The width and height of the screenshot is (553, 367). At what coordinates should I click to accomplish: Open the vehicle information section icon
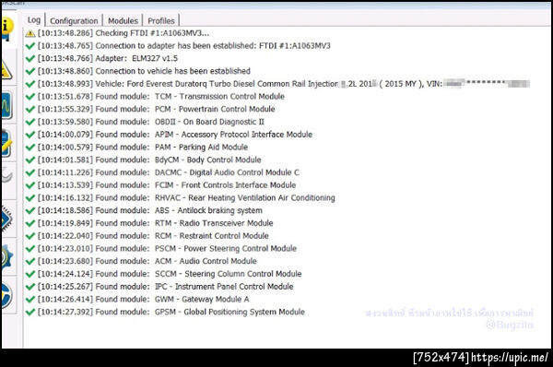click(x=7, y=29)
